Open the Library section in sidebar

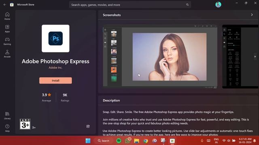7,116
